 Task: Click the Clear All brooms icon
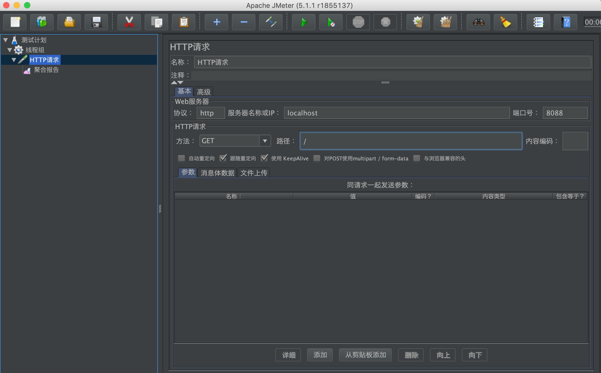coord(445,22)
